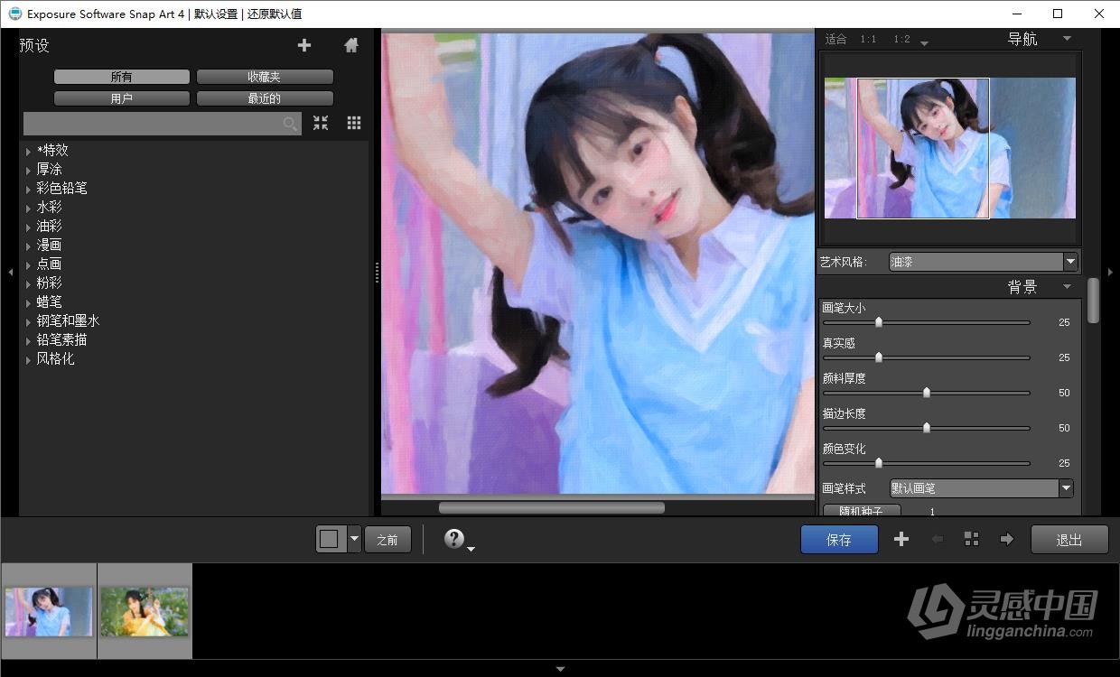
Task: Toggle the 之前 before view
Action: click(x=387, y=540)
